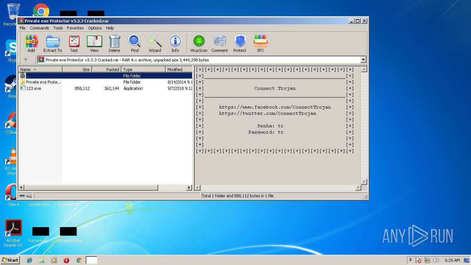The image size is (471, 265).
Task: Open the Commands menu
Action: click(x=39, y=28)
